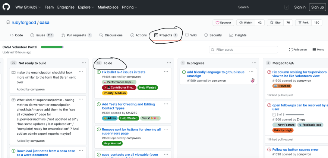Open options for add friendly language card
This screenshot has width=328, height=158.
(x=251, y=72)
